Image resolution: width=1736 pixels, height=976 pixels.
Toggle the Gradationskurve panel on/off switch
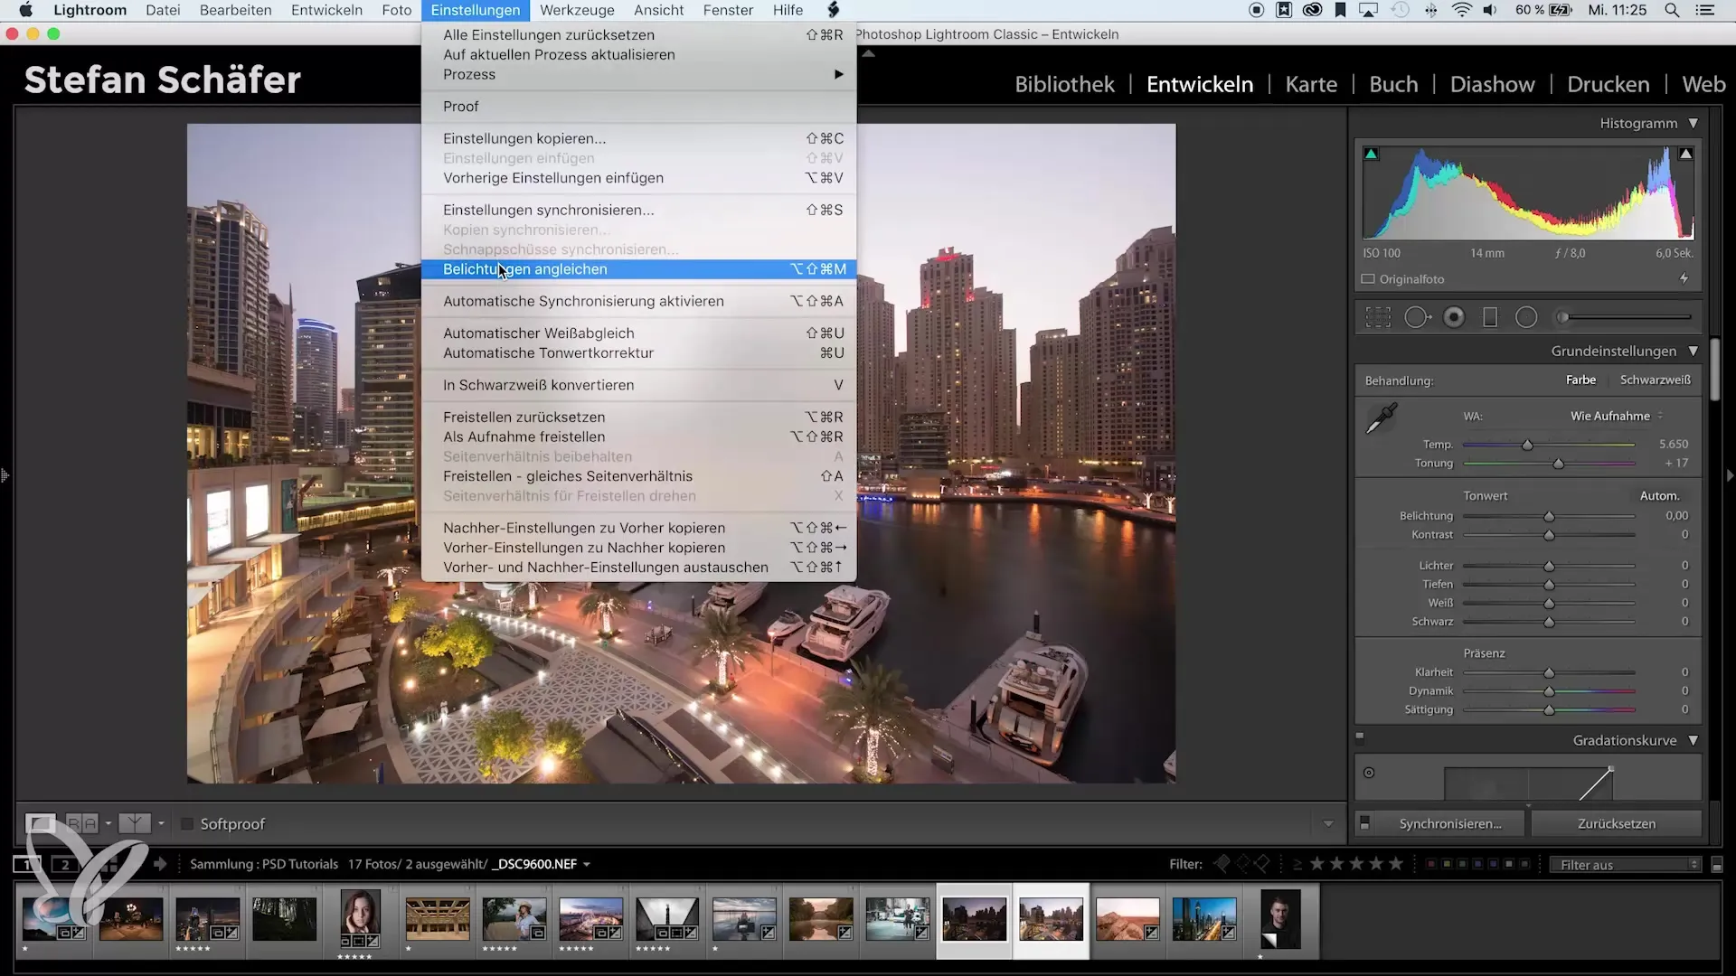[1359, 737]
